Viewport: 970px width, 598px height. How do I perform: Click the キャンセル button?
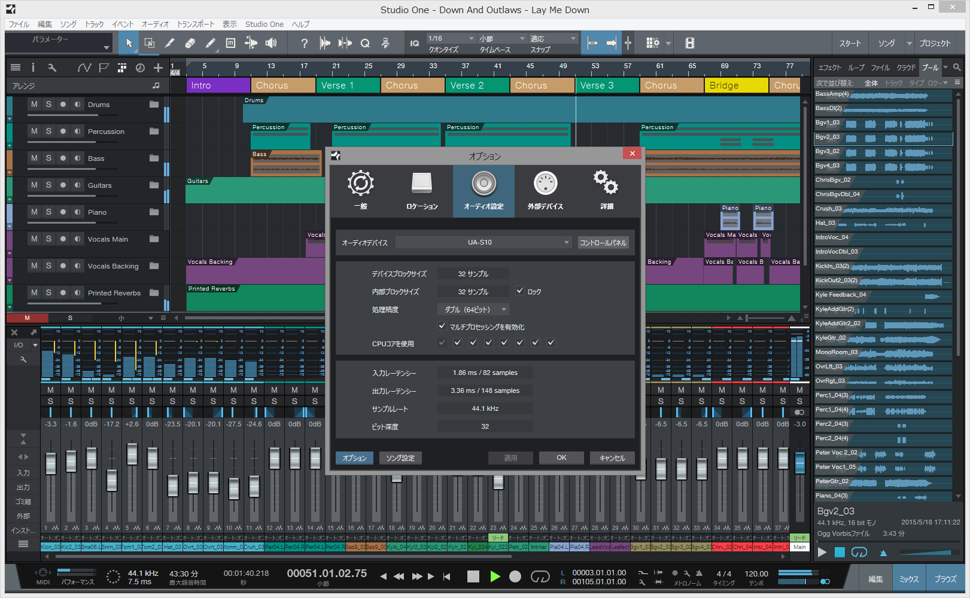(x=612, y=457)
